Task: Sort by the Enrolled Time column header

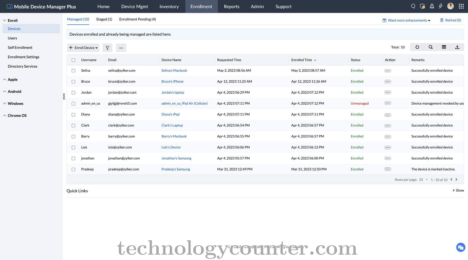Action: [x=304, y=60]
